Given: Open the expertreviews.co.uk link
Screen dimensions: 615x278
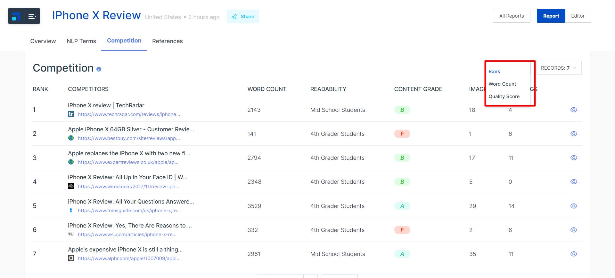Looking at the screenshot, I should [128, 162].
